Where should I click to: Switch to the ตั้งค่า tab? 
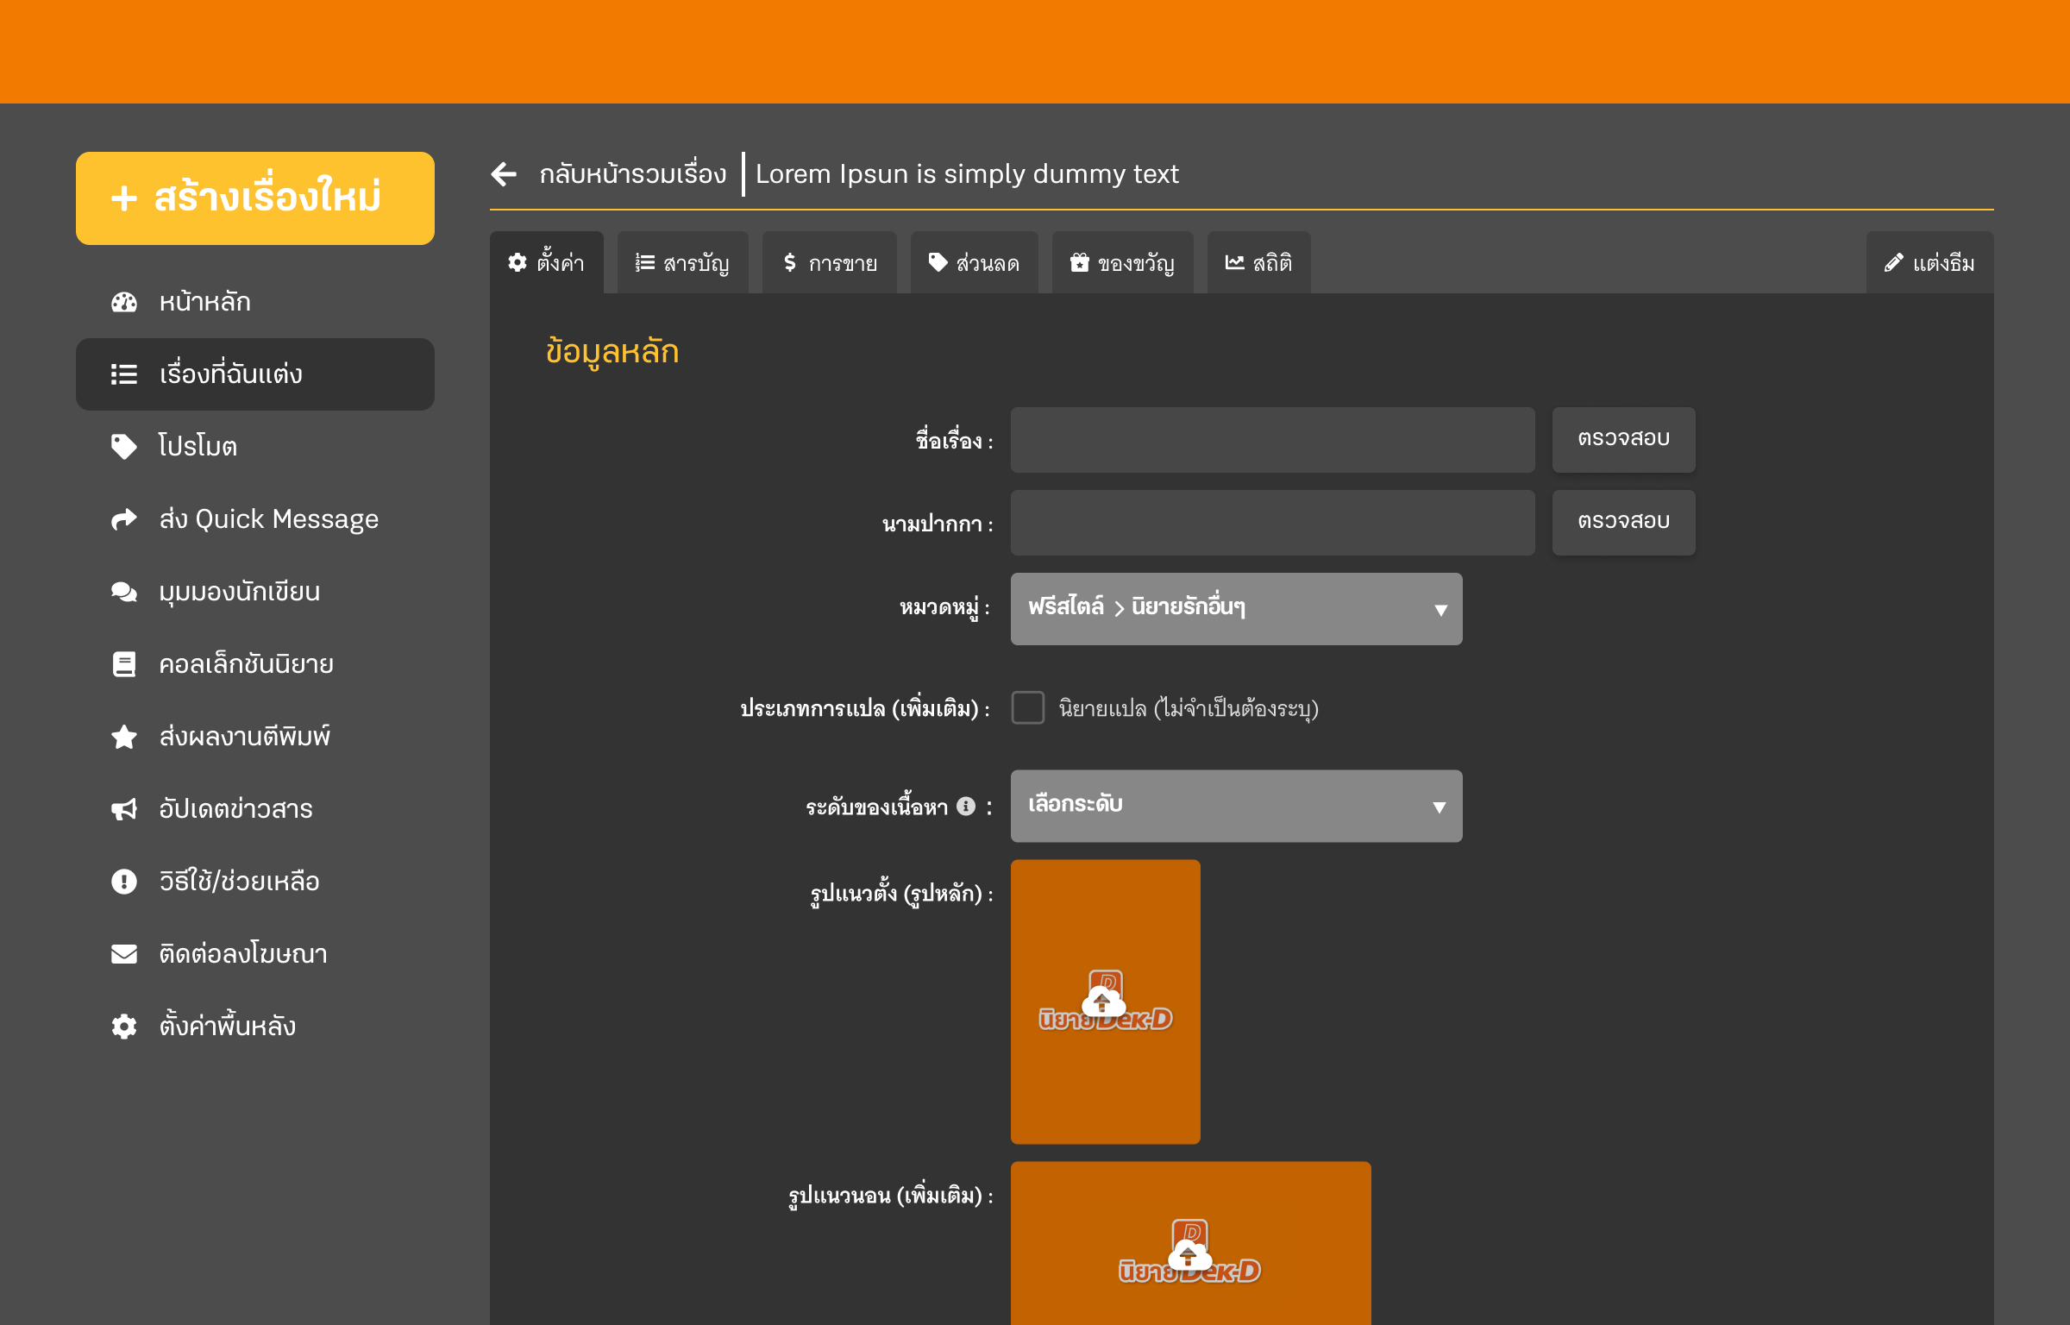coord(547,262)
